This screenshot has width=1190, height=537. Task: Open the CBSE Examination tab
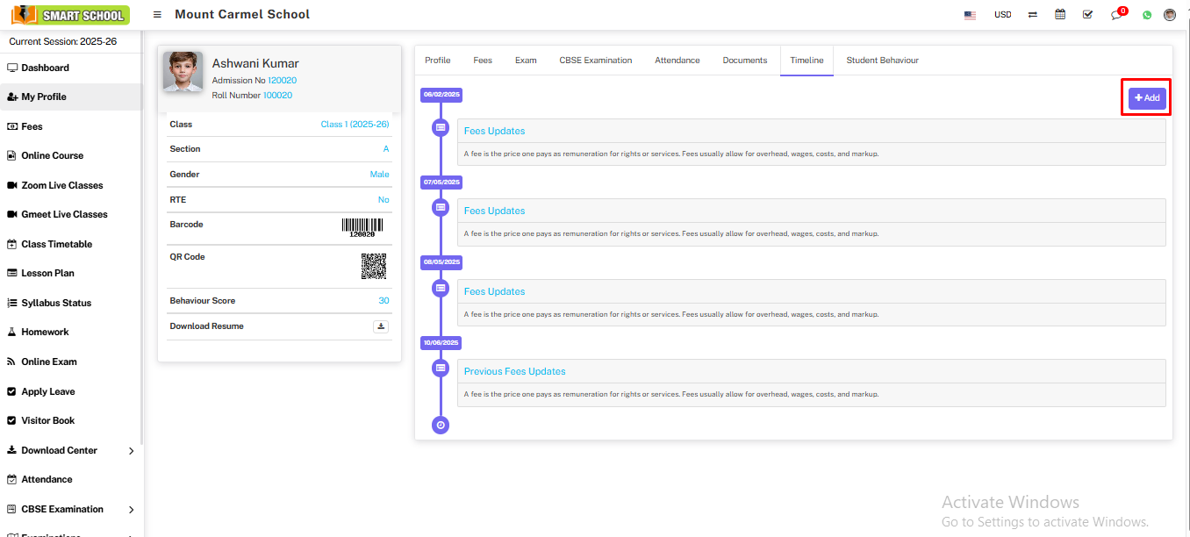(595, 61)
